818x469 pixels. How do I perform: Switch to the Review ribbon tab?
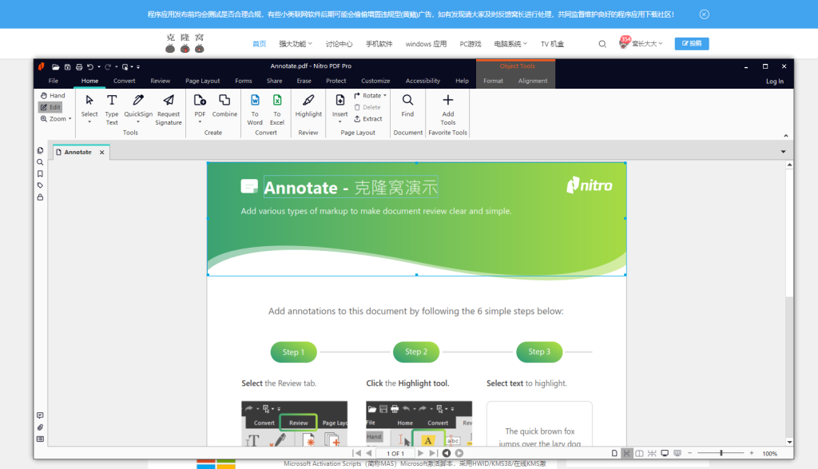160,81
